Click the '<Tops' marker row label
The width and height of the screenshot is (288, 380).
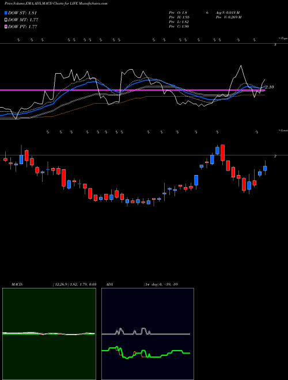click(283, 39)
